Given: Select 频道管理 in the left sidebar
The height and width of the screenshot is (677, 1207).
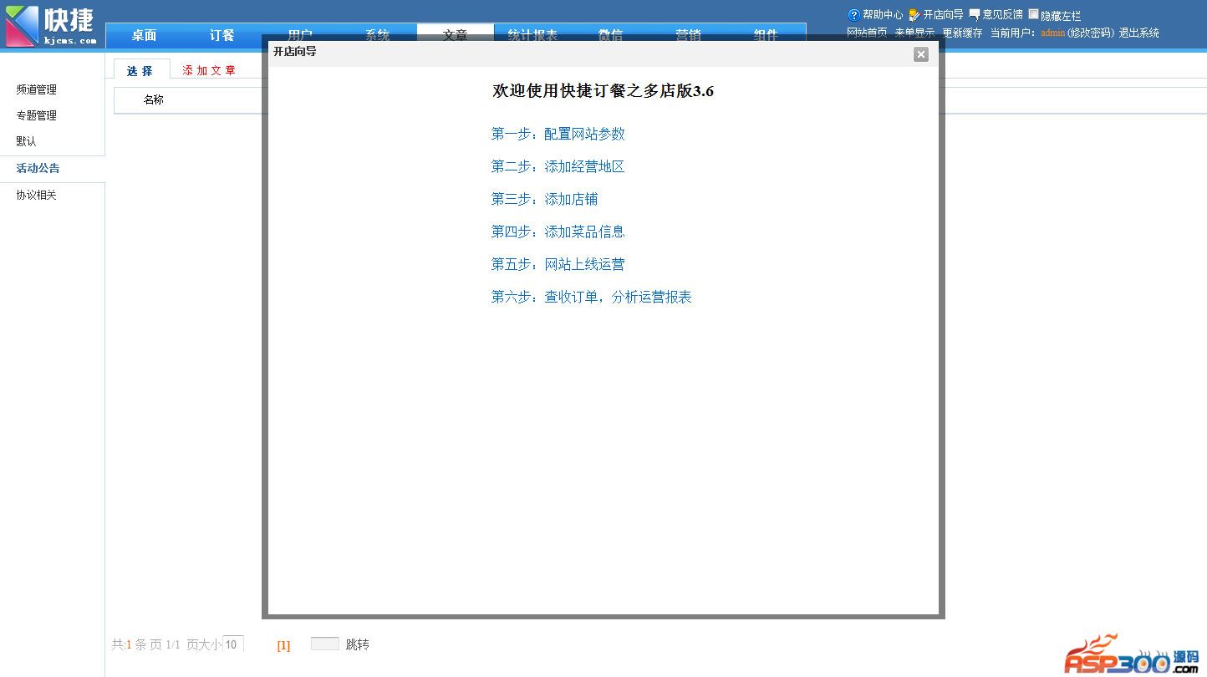Looking at the screenshot, I should [37, 89].
